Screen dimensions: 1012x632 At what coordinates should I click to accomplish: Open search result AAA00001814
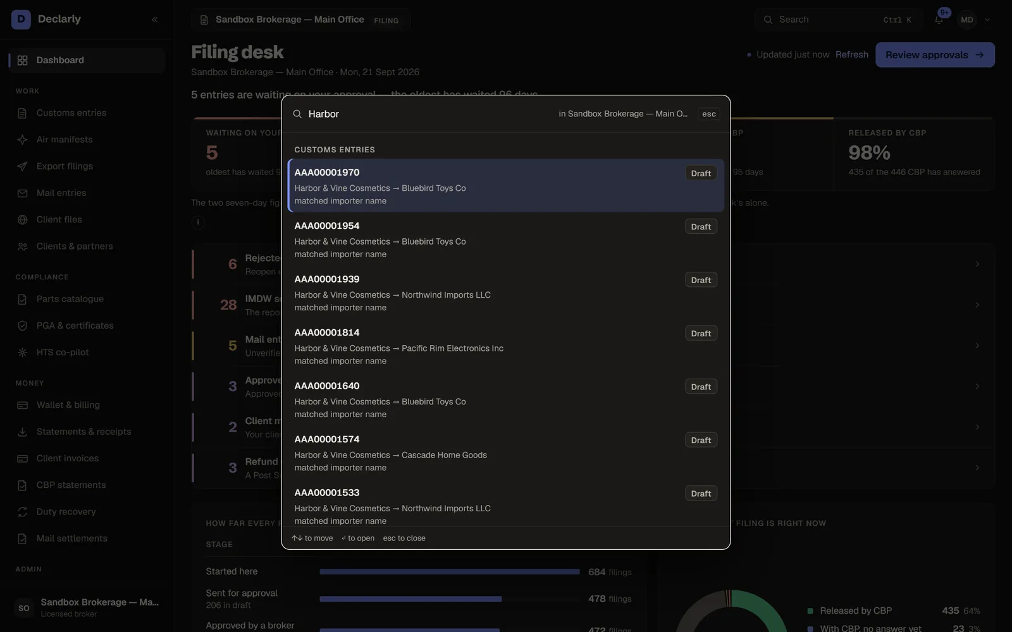506,346
